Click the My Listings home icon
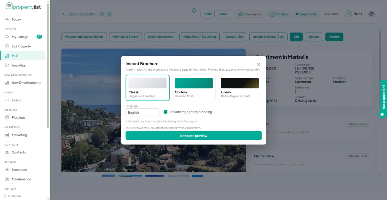This screenshot has height=200, width=387. pyautogui.click(x=7, y=37)
